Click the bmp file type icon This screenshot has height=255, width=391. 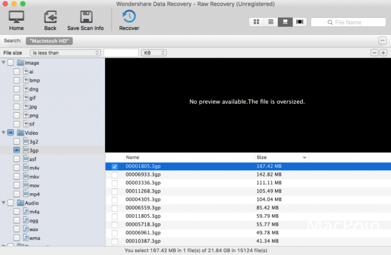[26, 80]
